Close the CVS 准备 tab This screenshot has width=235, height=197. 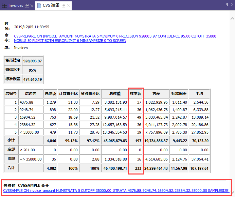click(x=68, y=6)
